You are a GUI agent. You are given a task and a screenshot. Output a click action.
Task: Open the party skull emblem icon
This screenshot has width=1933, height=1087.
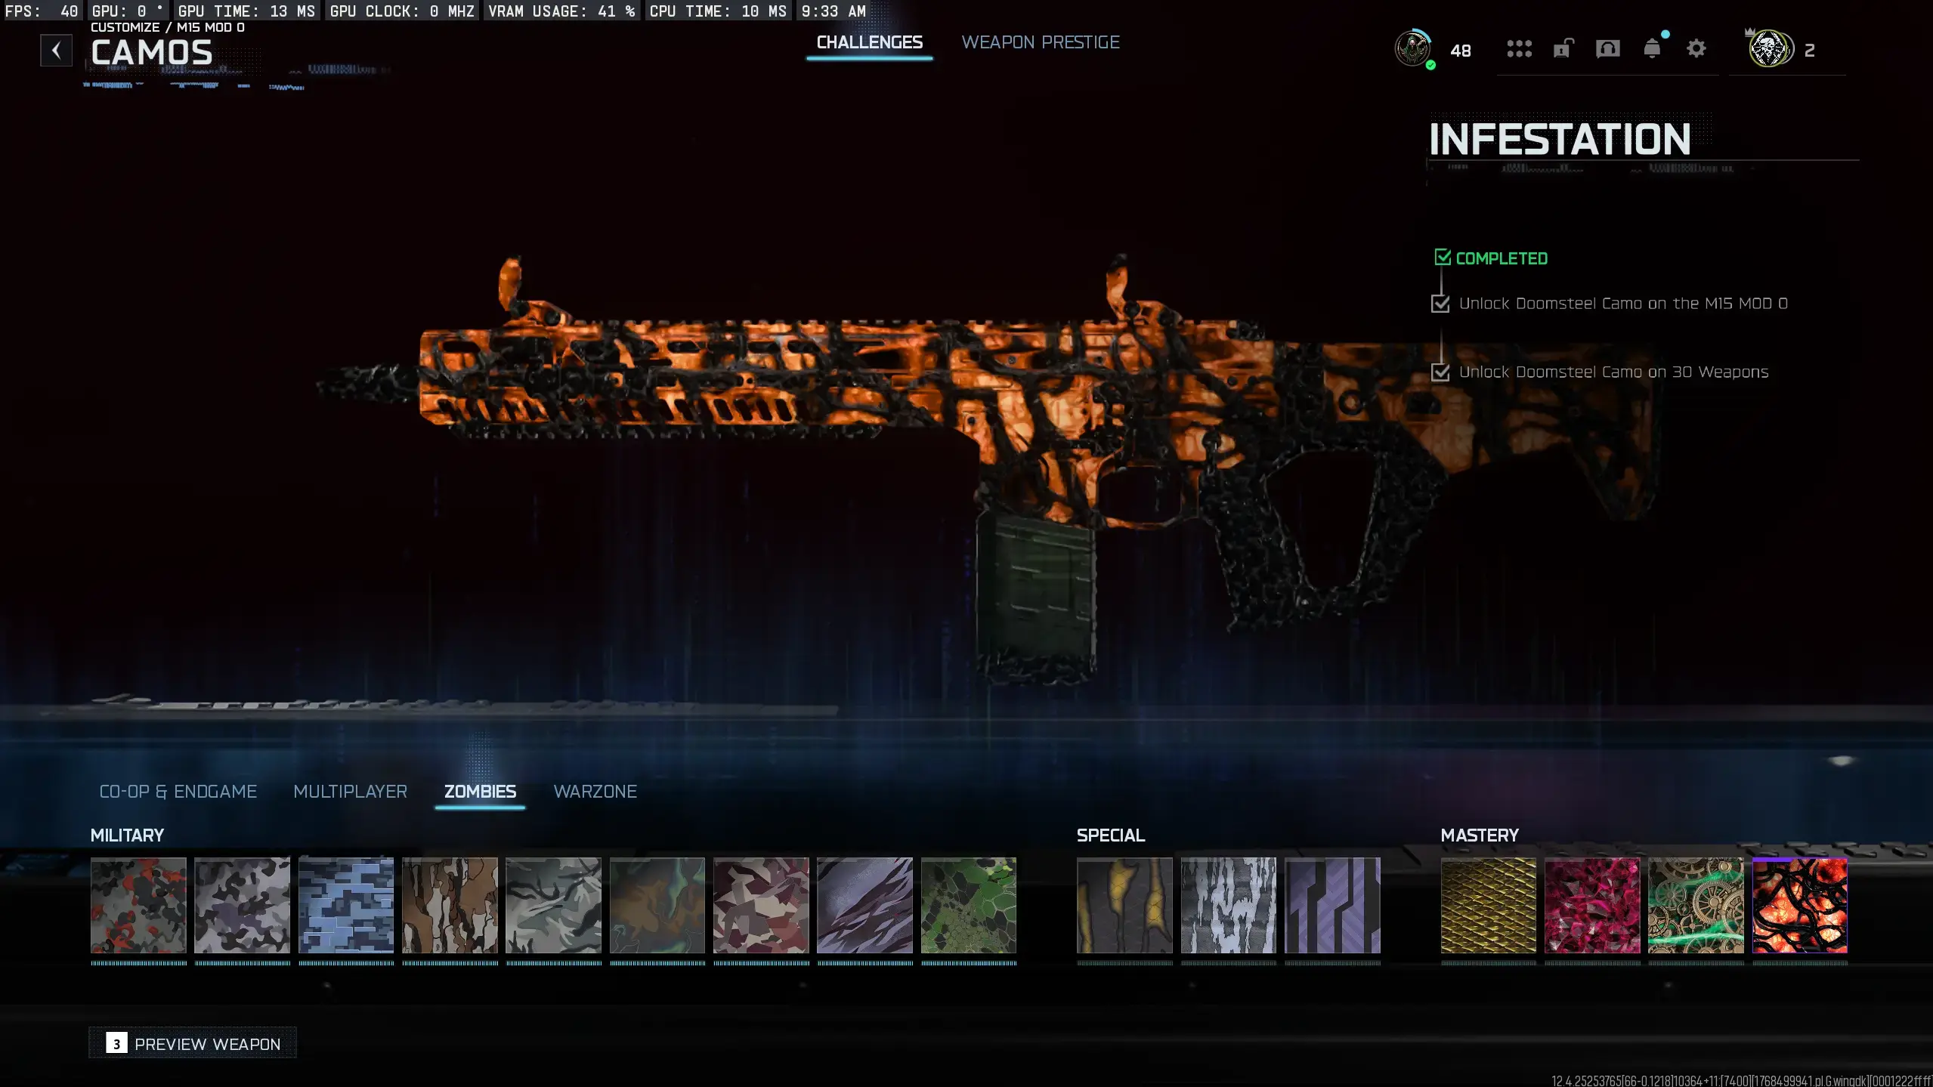(1770, 49)
